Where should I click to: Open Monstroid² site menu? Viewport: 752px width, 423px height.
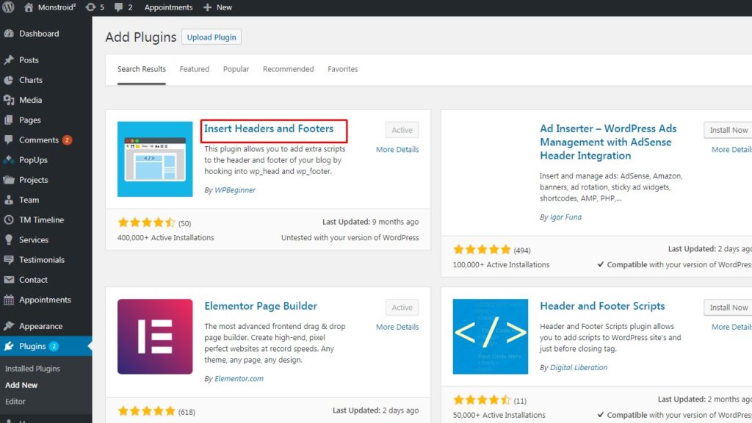(x=51, y=7)
